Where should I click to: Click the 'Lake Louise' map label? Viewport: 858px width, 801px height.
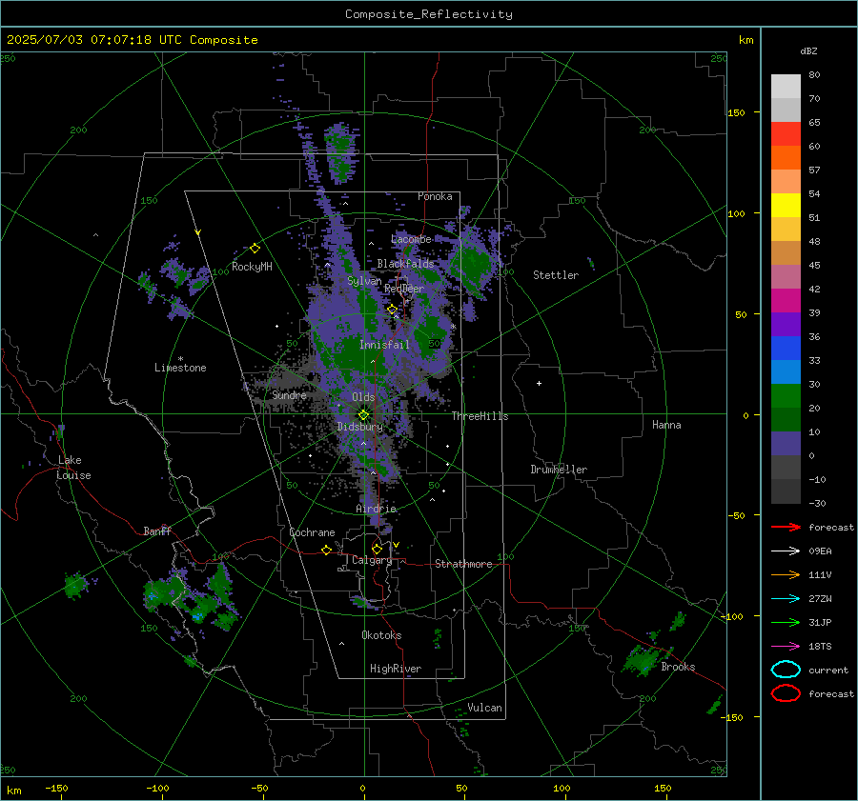click(x=73, y=468)
